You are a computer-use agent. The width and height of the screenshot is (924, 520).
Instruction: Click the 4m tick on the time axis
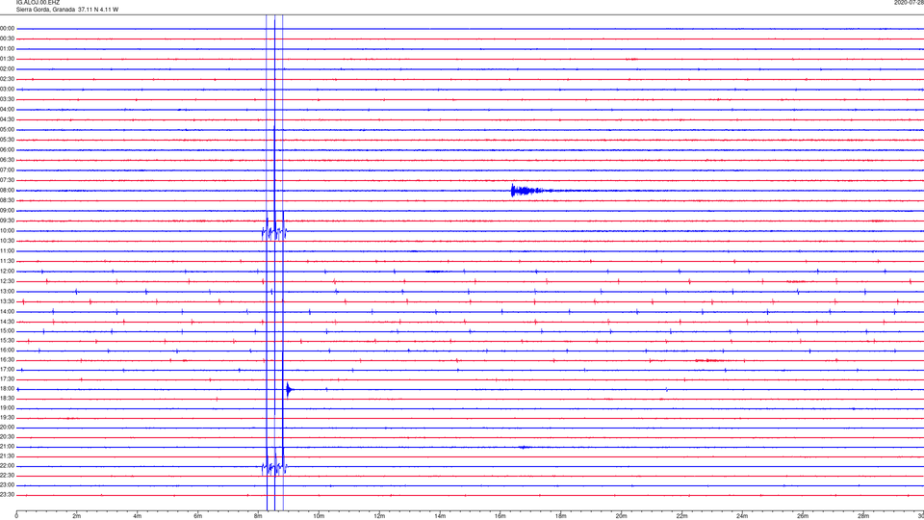pos(138,516)
